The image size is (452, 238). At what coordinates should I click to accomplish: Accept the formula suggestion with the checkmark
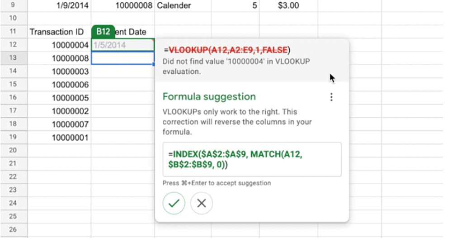174,203
